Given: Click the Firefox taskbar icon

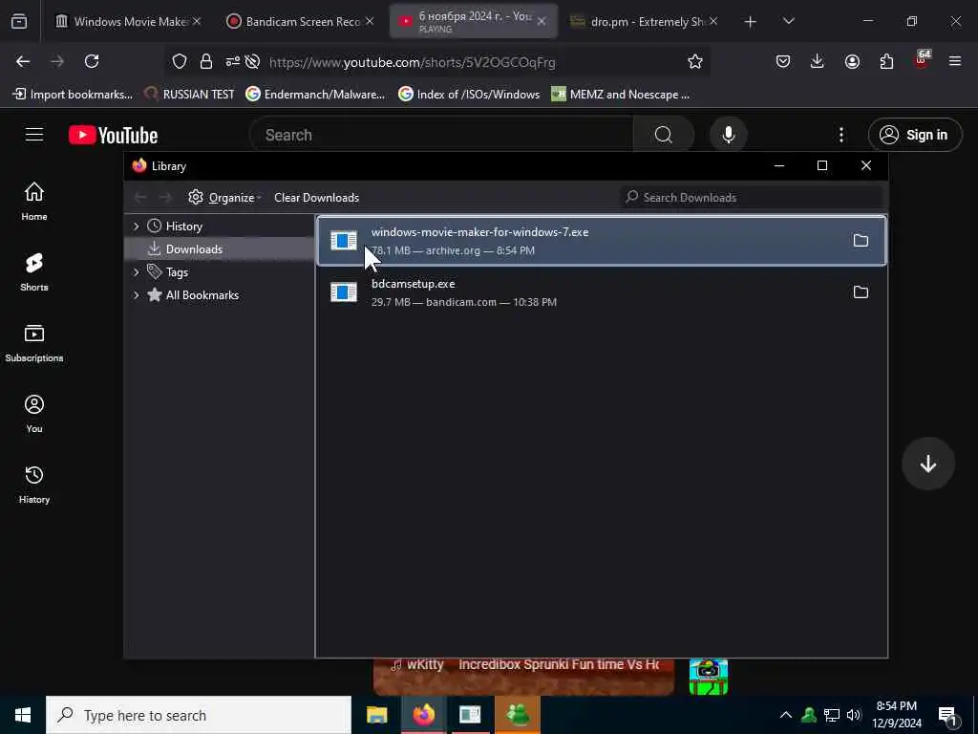Looking at the screenshot, I should [x=423, y=715].
